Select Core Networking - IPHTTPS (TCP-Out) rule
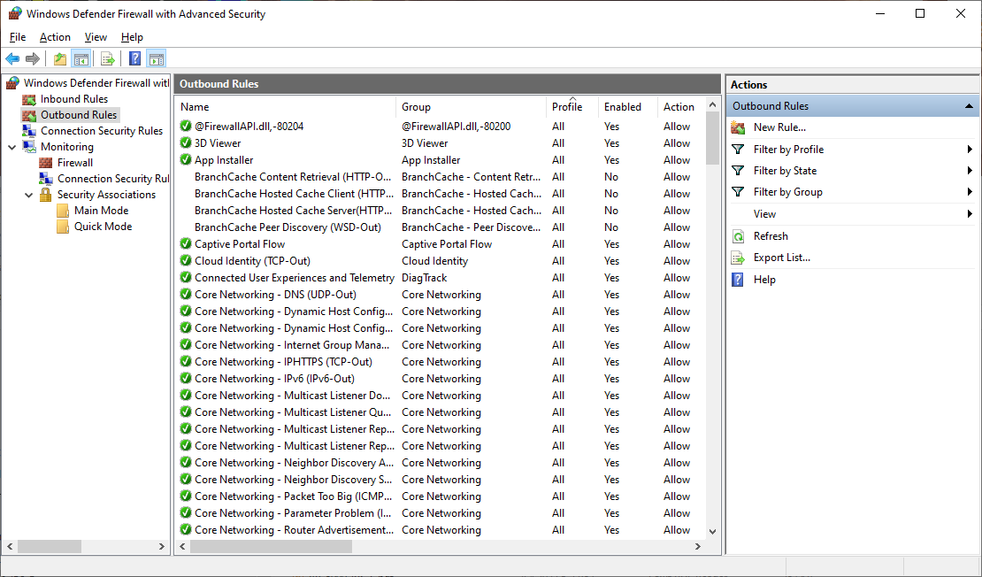Screen dimensions: 982x577 [283, 361]
